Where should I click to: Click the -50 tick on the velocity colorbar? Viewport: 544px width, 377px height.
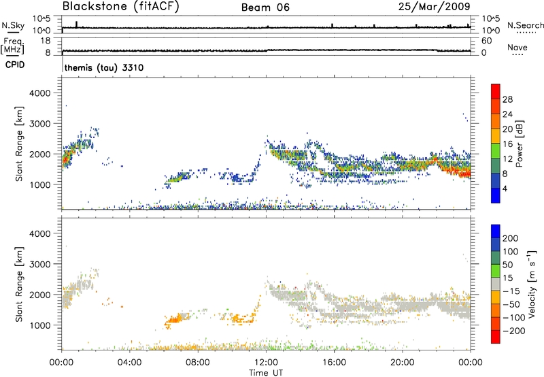click(511, 304)
